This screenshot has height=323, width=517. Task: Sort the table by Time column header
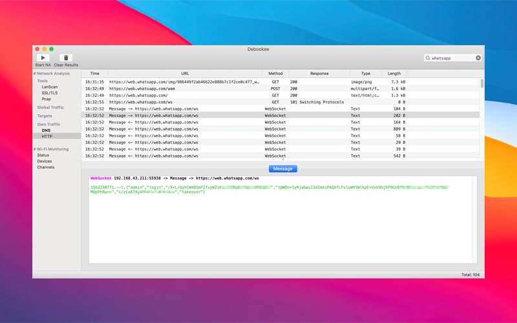[x=94, y=74]
